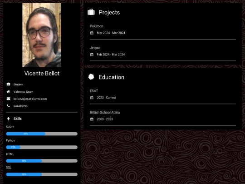Click the Student occupation text
The height and width of the screenshot is (184, 245).
click(18, 85)
